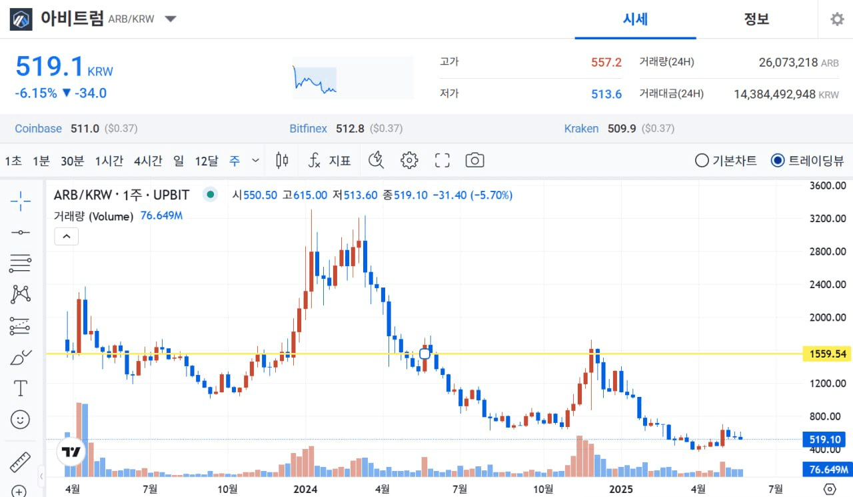Select the 1분 interval
The image size is (853, 497).
click(x=41, y=161)
